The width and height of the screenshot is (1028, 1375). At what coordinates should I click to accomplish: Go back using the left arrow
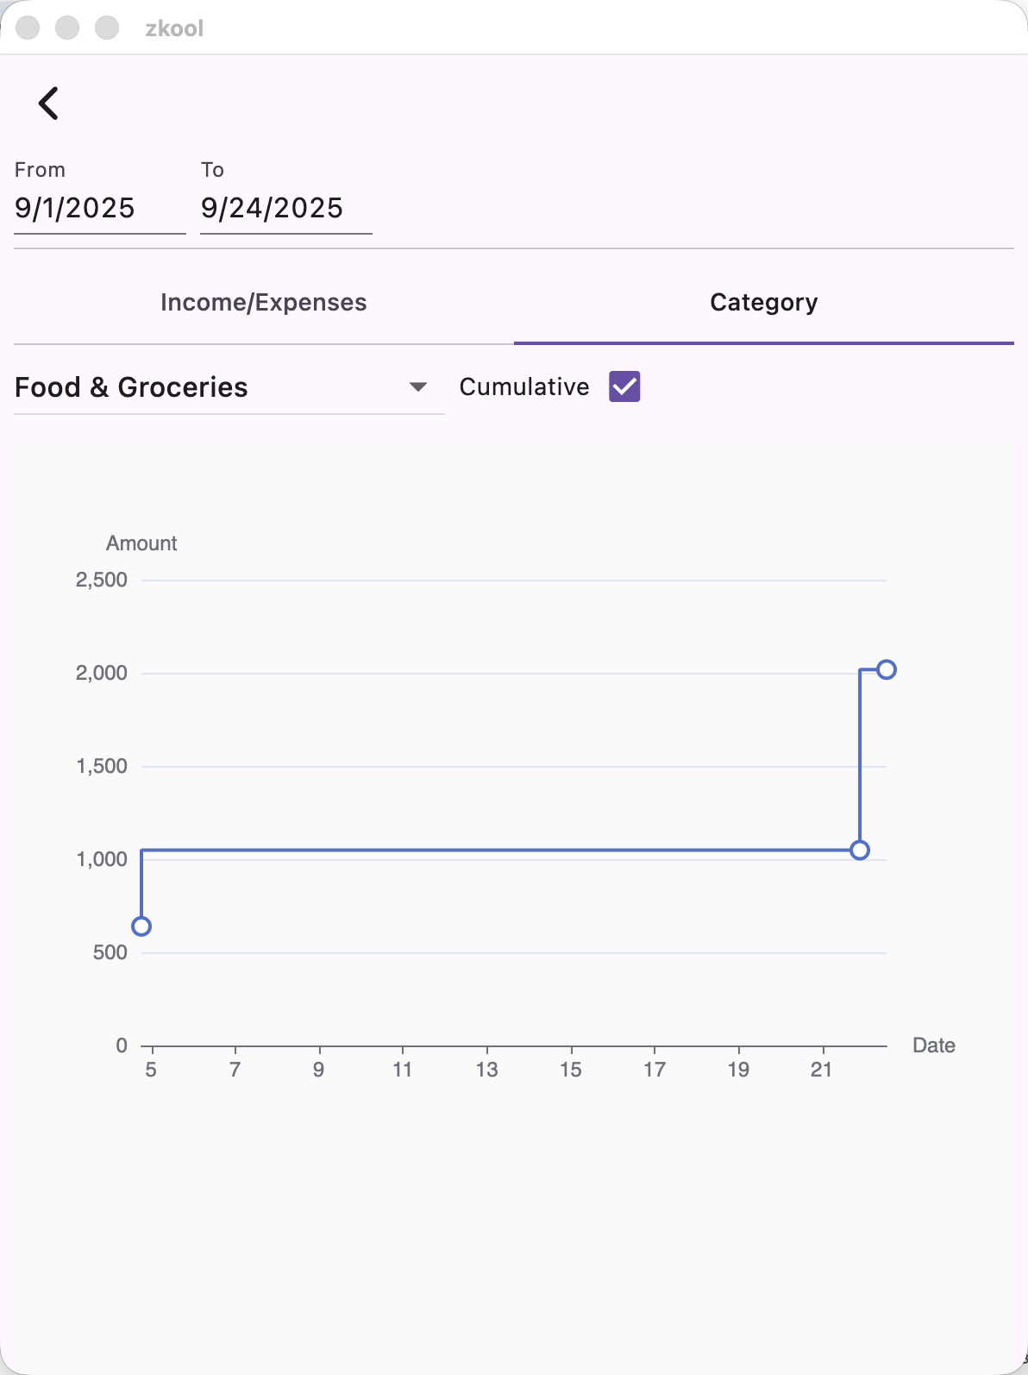pos(48,104)
